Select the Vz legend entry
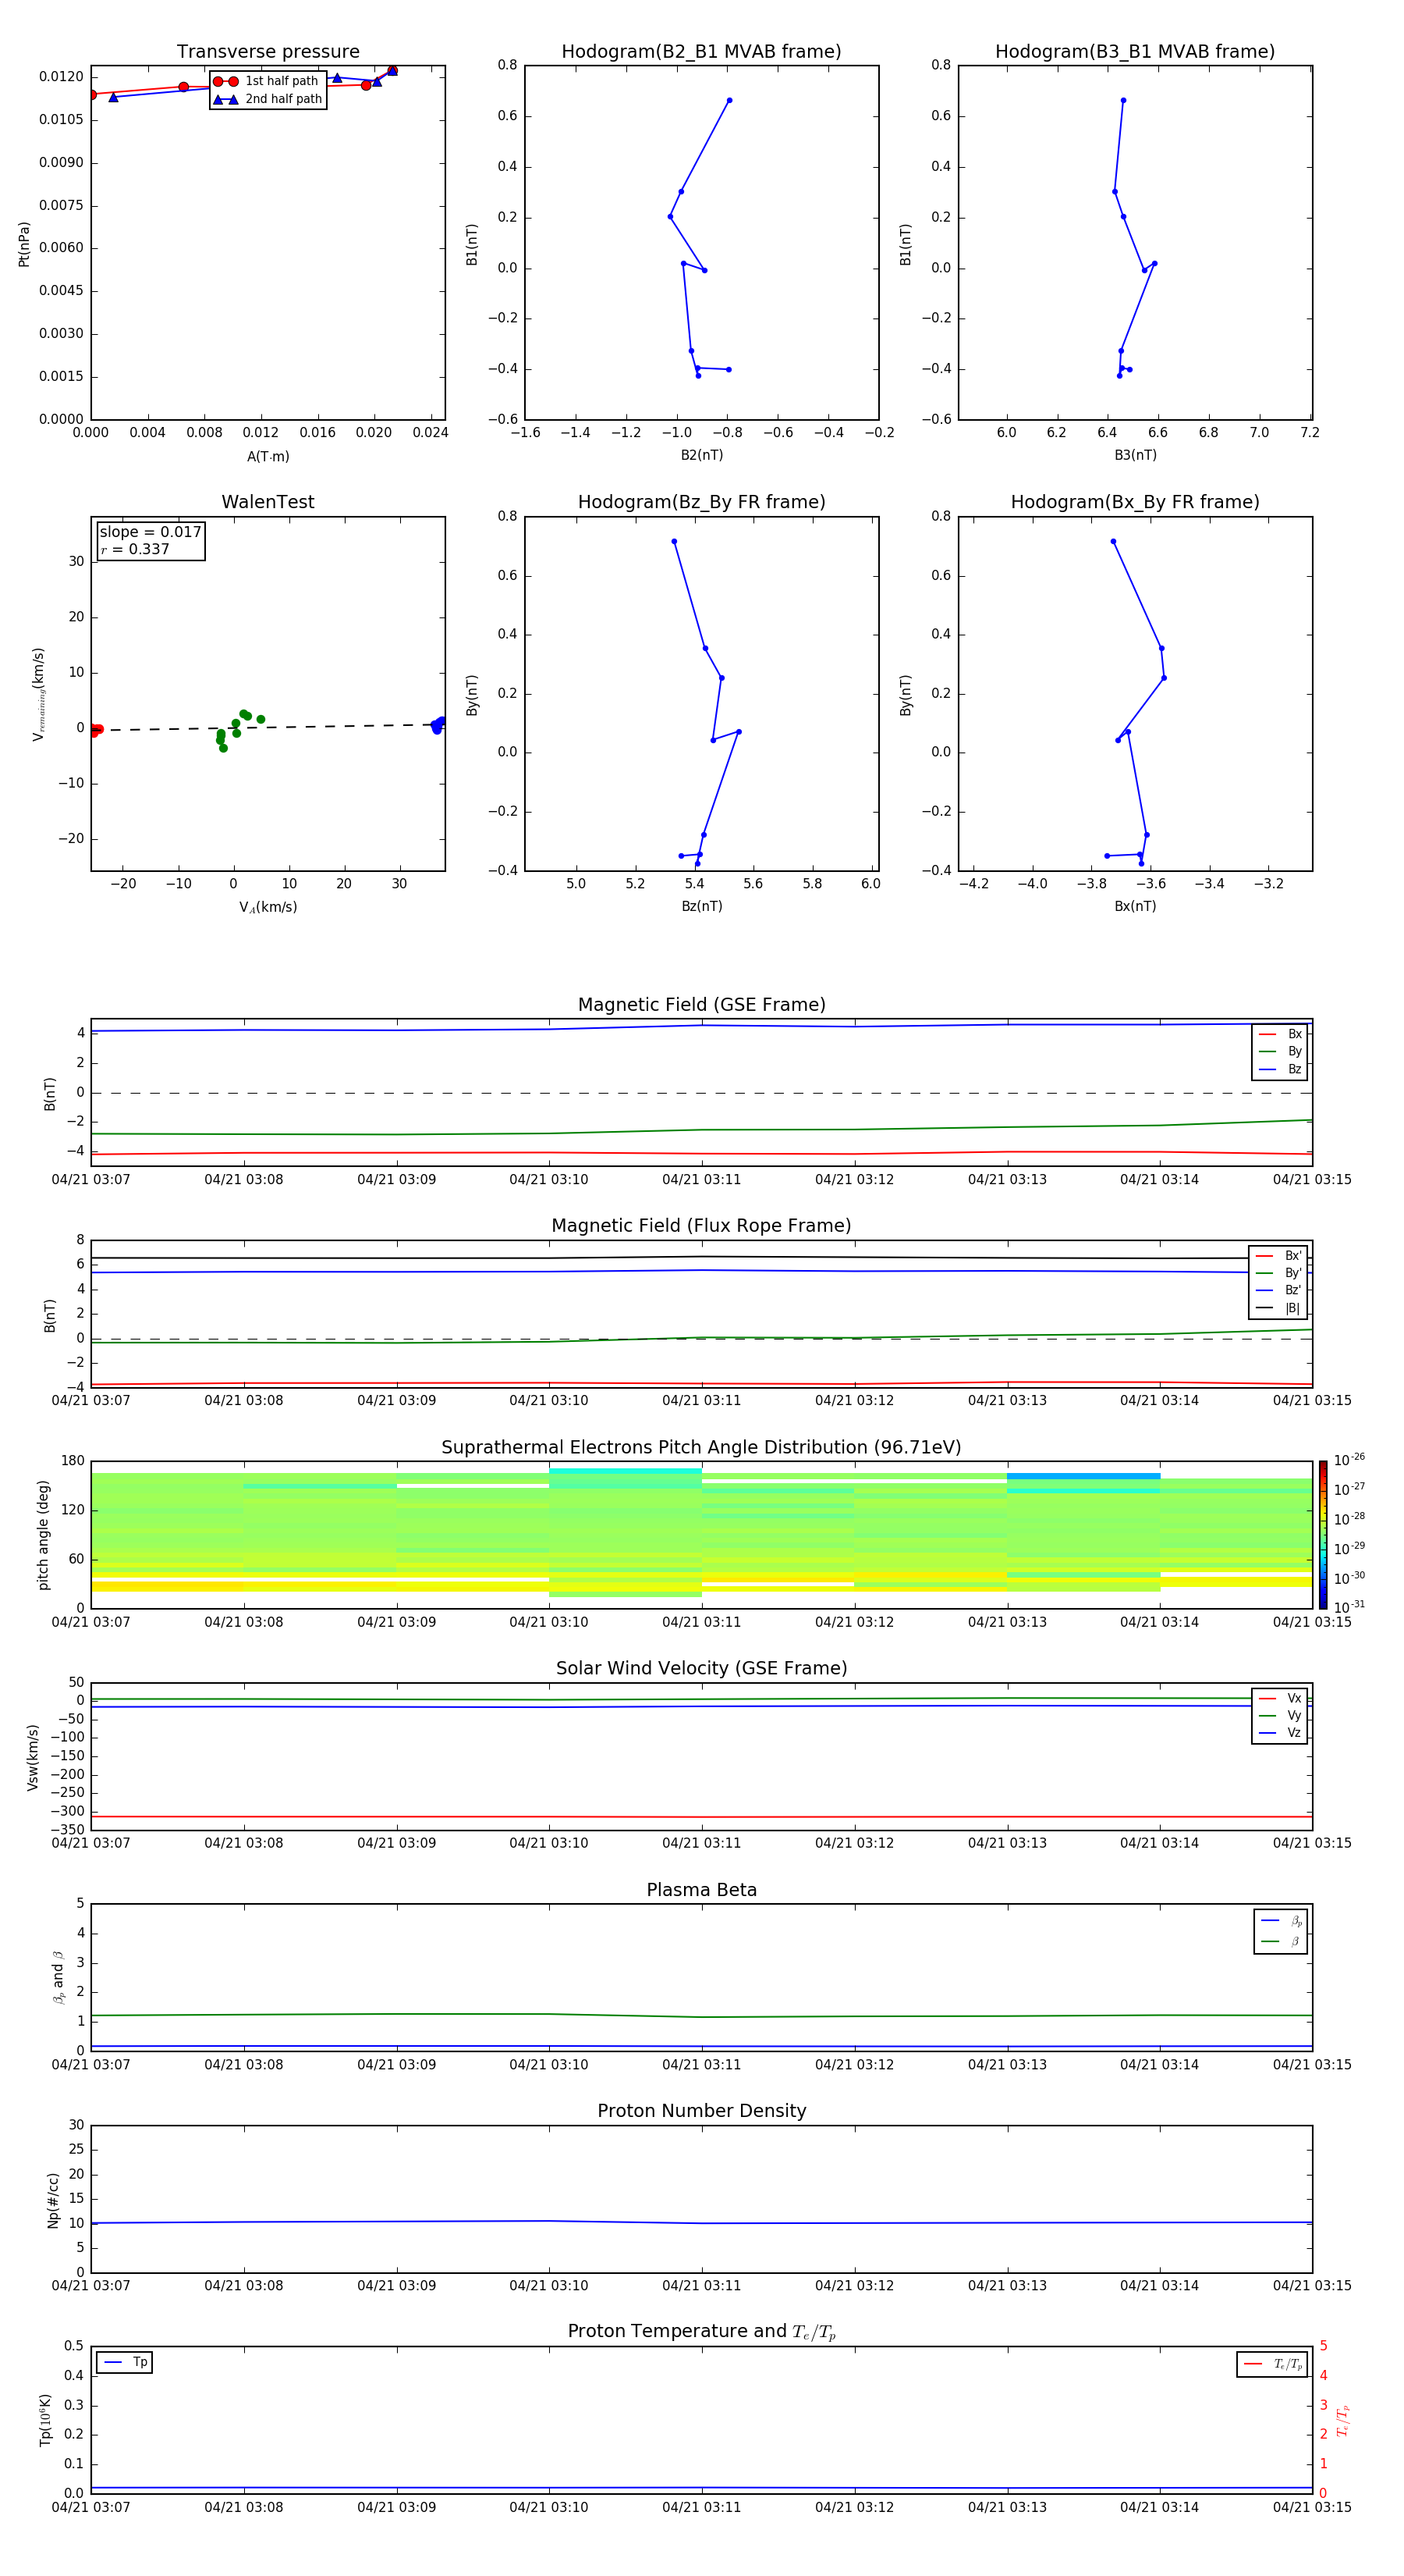The width and height of the screenshot is (1404, 2576). click(1280, 1733)
